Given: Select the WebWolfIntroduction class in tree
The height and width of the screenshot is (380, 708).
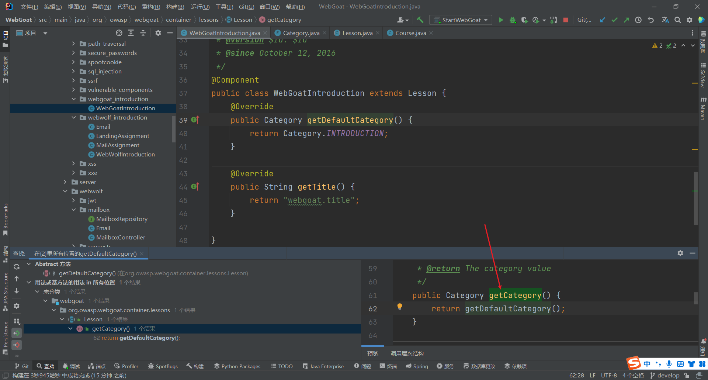Looking at the screenshot, I should [x=125, y=154].
